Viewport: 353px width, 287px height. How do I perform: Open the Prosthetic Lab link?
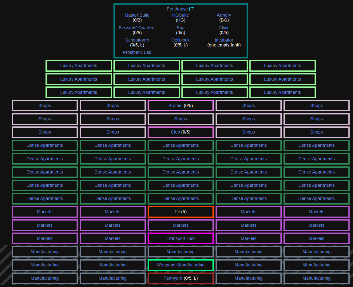click(137, 52)
